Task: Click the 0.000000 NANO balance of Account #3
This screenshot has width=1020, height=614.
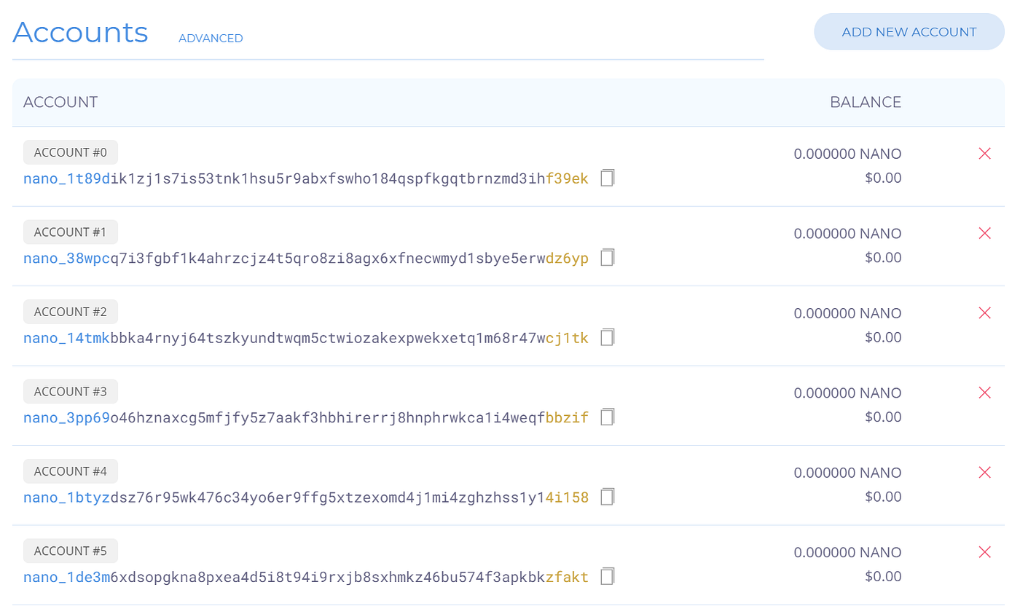Action: pos(847,393)
